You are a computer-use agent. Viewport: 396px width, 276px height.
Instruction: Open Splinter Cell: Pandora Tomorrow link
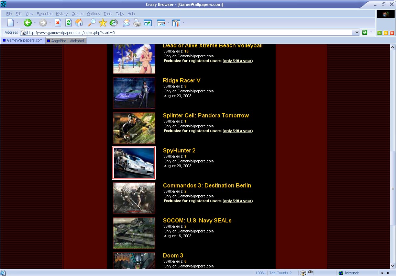[x=206, y=116]
